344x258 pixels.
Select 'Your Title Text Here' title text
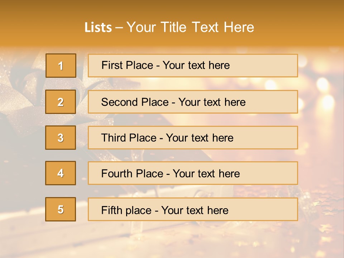click(190, 27)
